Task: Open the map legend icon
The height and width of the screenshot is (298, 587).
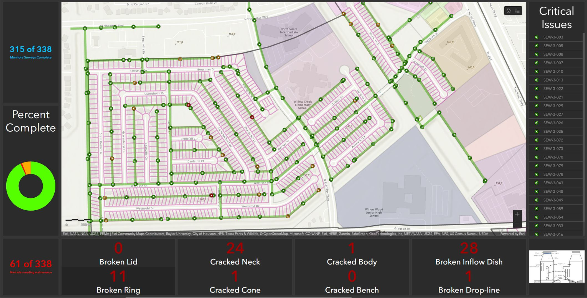Action: click(517, 11)
